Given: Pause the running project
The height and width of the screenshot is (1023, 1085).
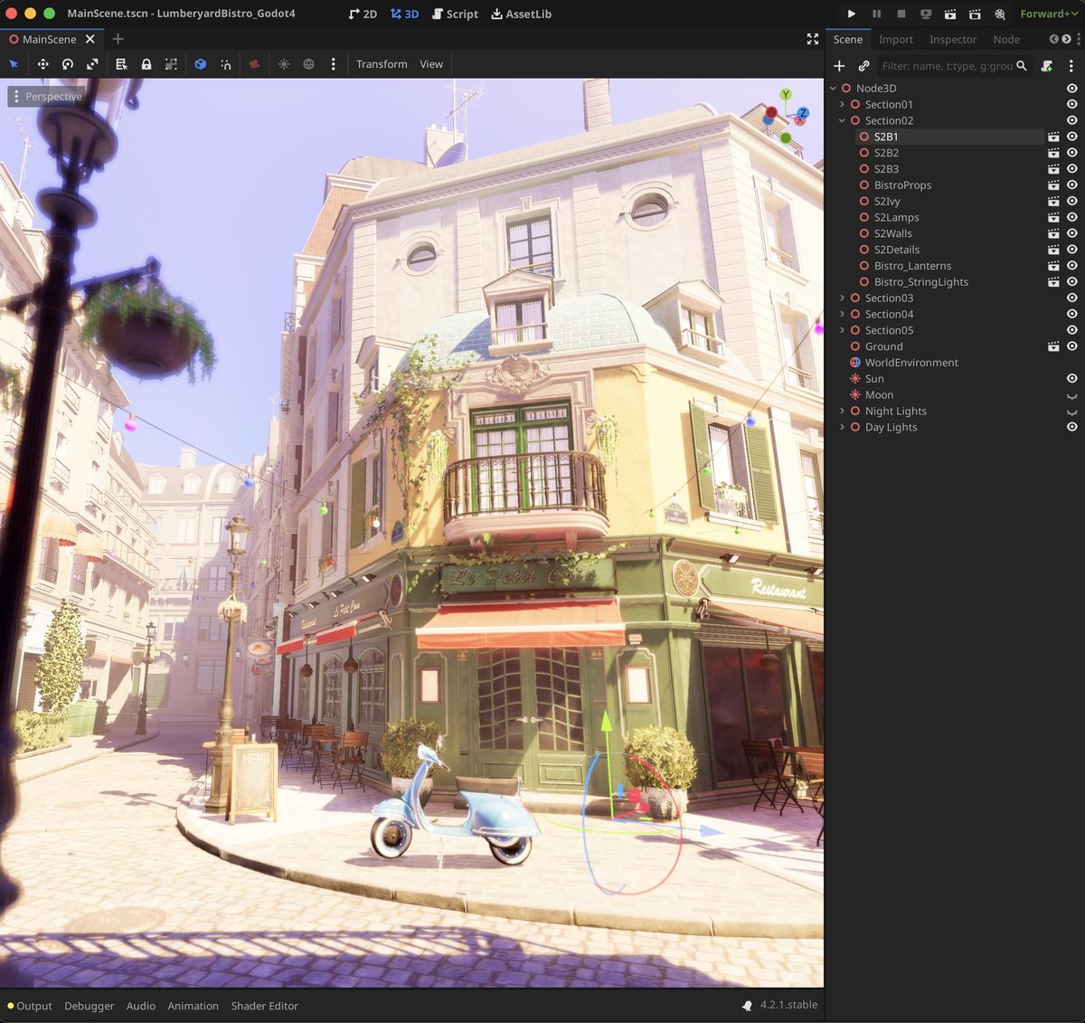Looking at the screenshot, I should 876,14.
